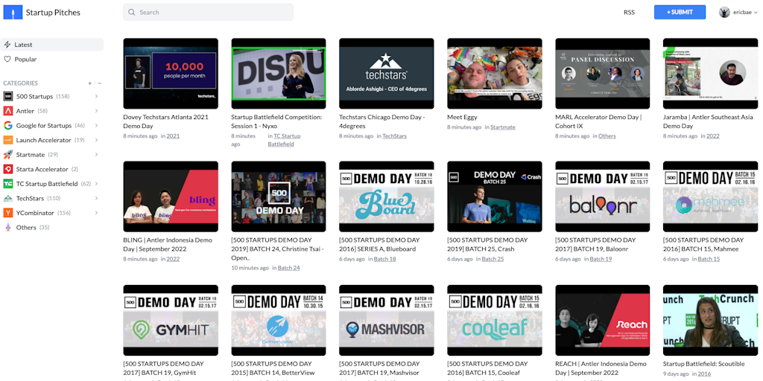Expand the Google for Startups chevron

coord(96,125)
